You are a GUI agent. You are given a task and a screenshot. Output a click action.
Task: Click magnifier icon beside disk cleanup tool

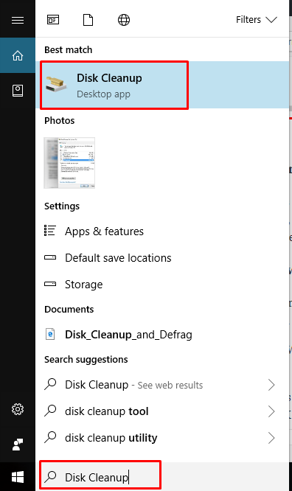tap(50, 411)
